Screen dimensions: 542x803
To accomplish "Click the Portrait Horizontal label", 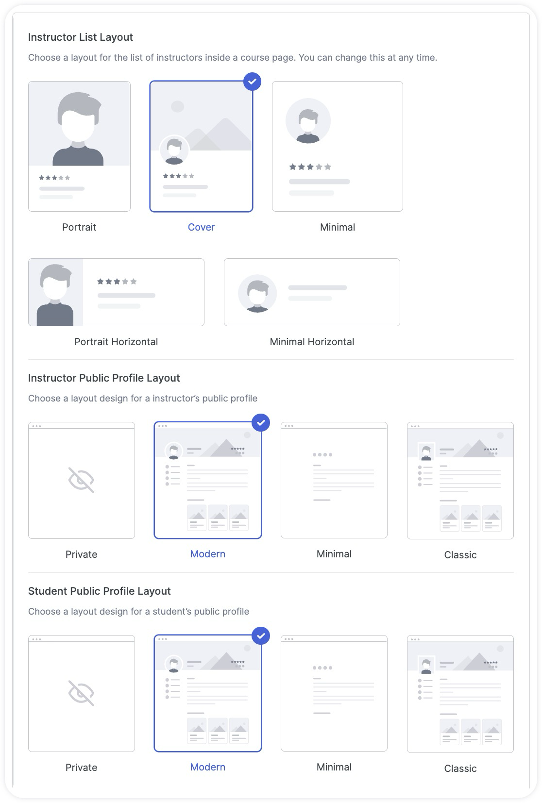I will click(116, 342).
